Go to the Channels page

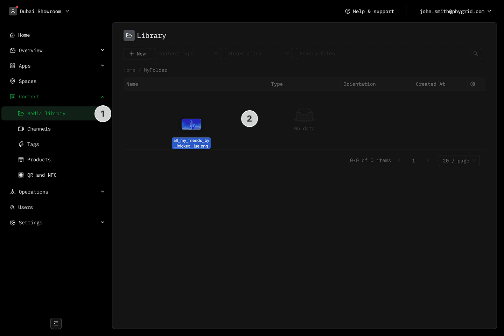click(39, 129)
